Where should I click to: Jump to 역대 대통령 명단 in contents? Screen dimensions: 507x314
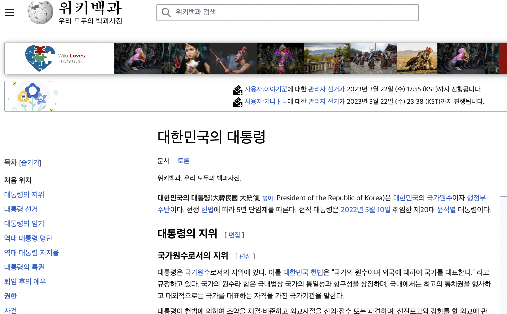pos(28,238)
